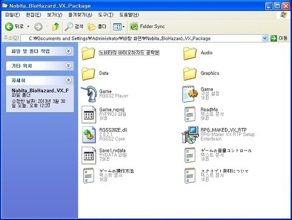Image resolution: width=292 pixels, height=220 pixels.
Task: Select the Data folder
Action: pos(95,74)
